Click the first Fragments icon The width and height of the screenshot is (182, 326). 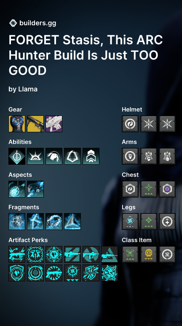pyautogui.click(x=17, y=222)
